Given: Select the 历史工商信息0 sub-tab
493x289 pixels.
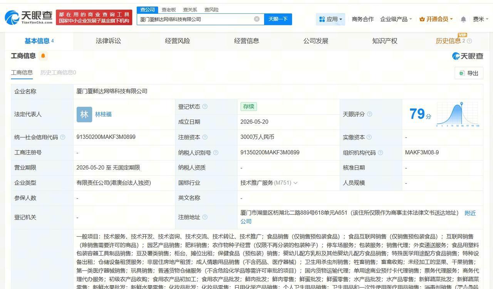Looking at the screenshot, I should 58,73.
